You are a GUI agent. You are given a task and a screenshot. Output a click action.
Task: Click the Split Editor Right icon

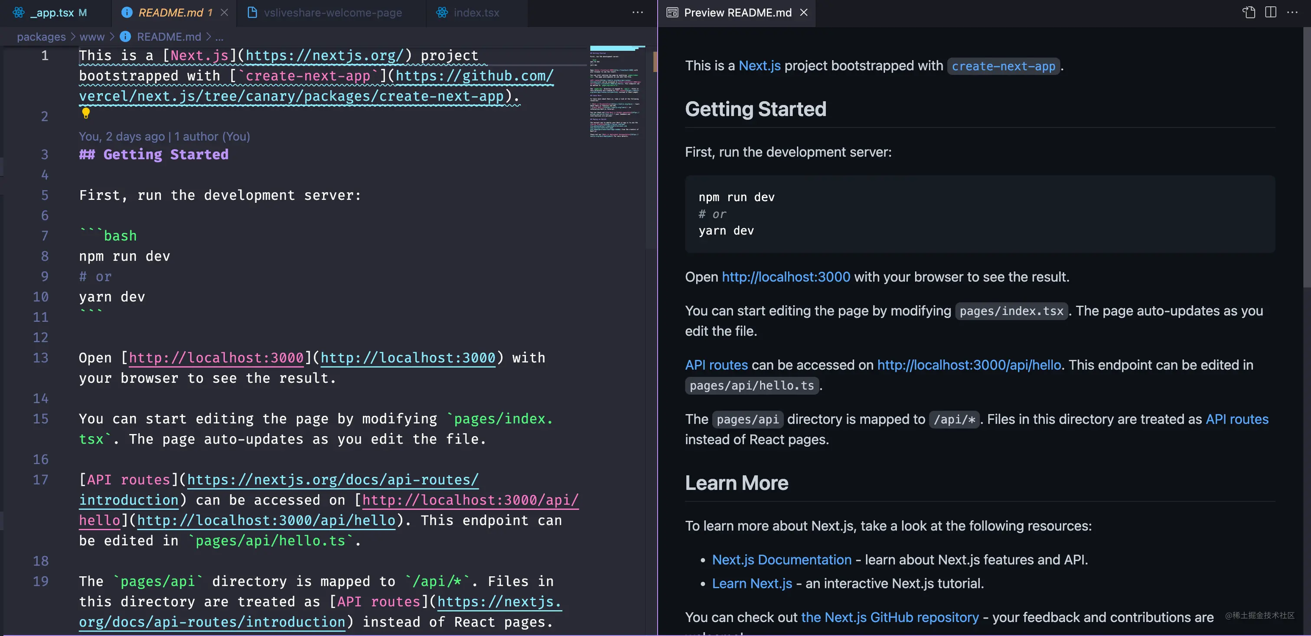pyautogui.click(x=1270, y=12)
